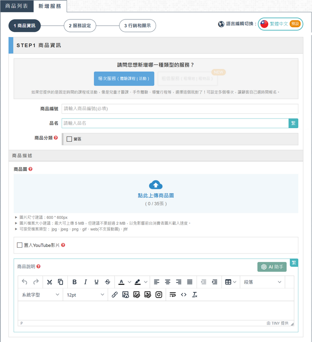Go to step 2 服務設定
The height and width of the screenshot is (342, 312).
click(80, 26)
